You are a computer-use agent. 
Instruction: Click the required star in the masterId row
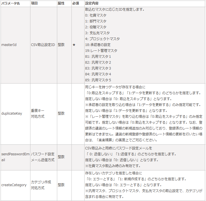(x=74, y=45)
